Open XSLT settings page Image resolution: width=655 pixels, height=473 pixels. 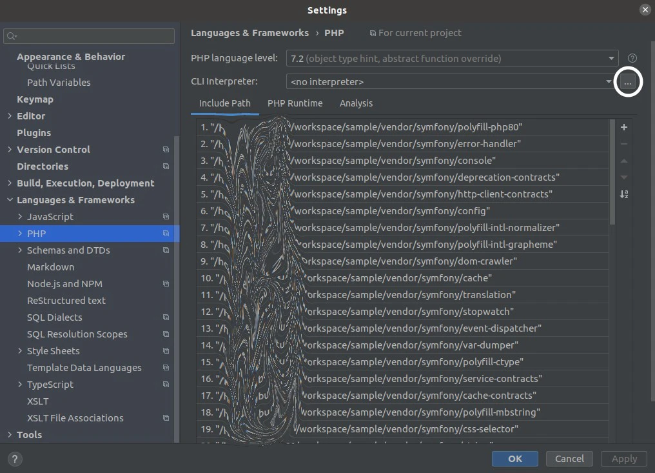[37, 401]
